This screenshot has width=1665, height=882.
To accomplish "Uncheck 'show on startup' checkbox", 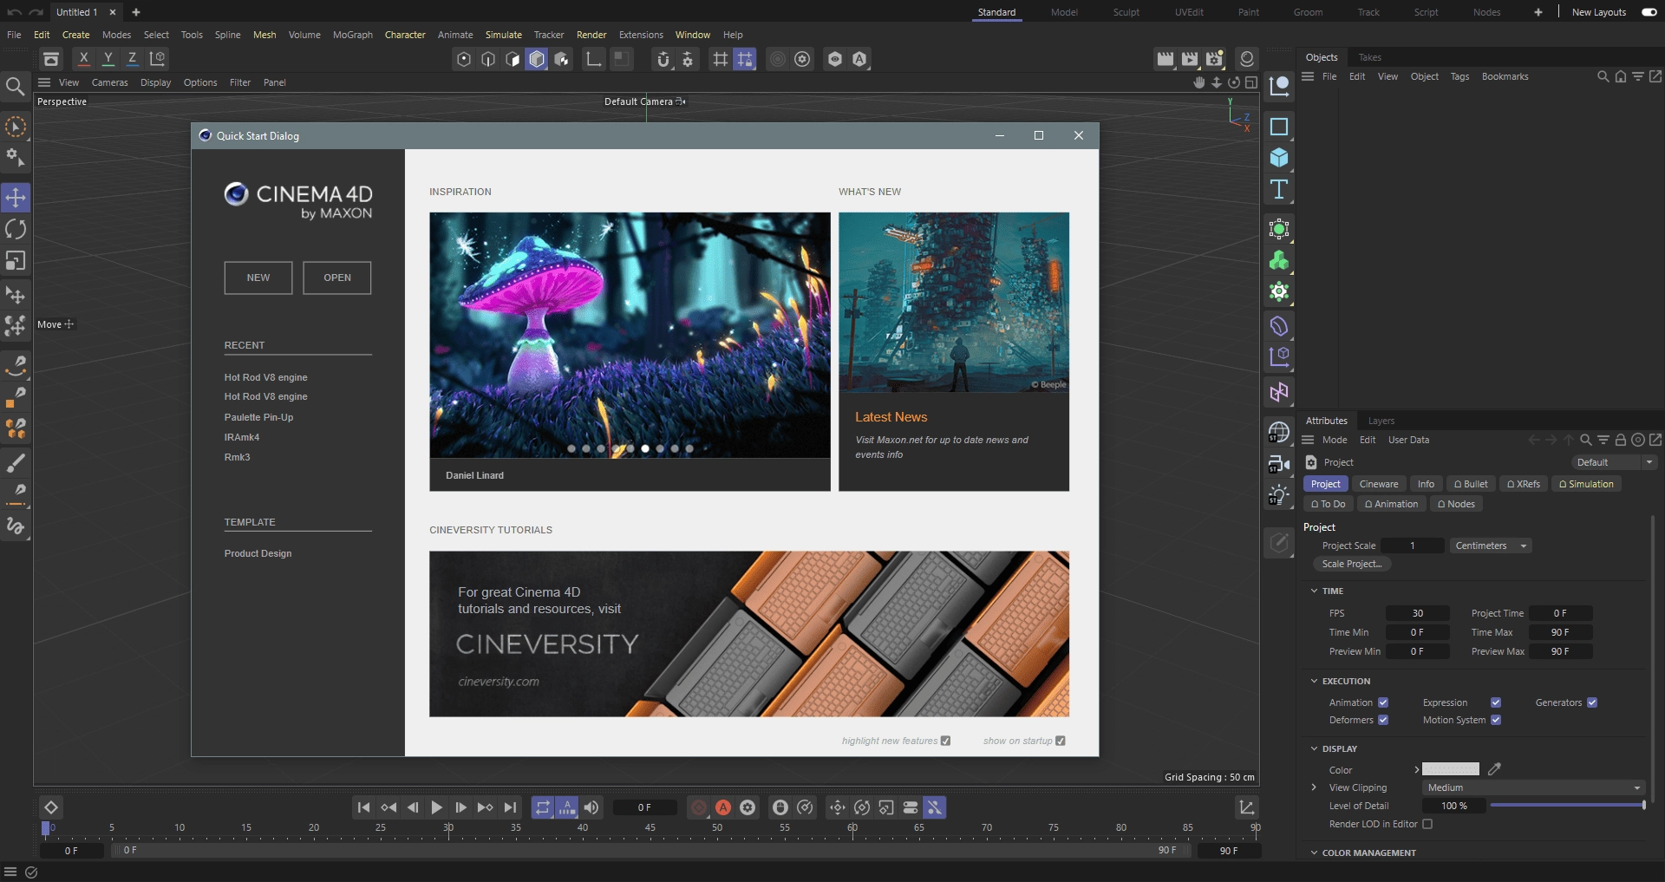I will (1061, 741).
